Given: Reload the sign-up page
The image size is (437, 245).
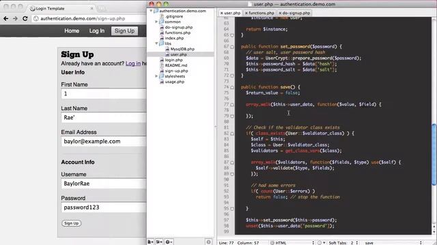Looking at the screenshot, I should 25,18.
